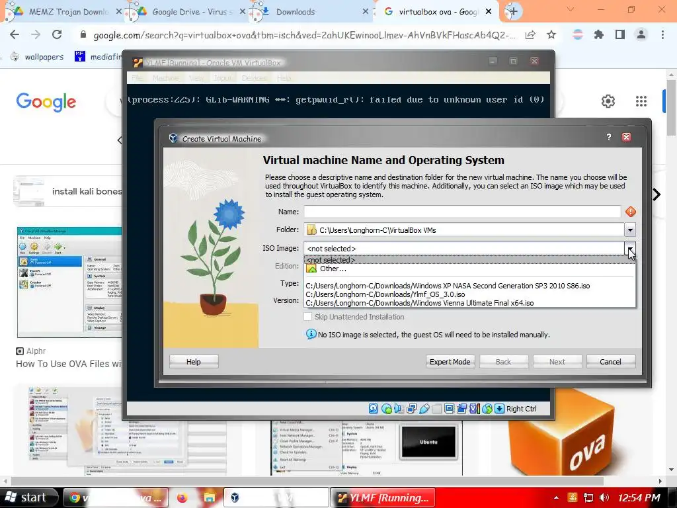Click the share page icon in address bar
The image size is (677, 508).
[530, 34]
